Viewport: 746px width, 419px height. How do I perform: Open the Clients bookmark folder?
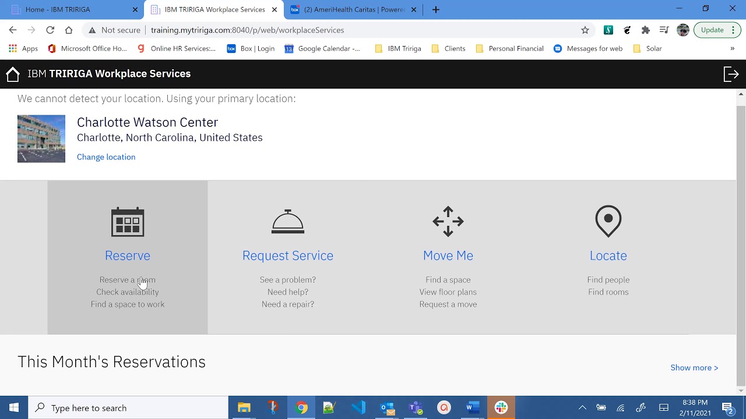[x=448, y=49]
